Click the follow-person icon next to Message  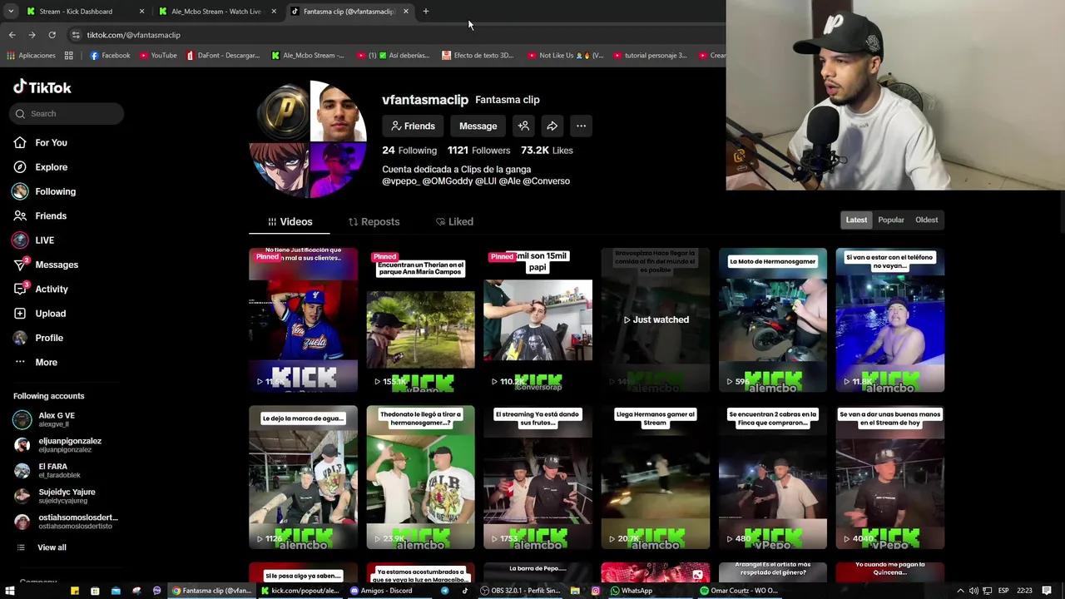(523, 126)
